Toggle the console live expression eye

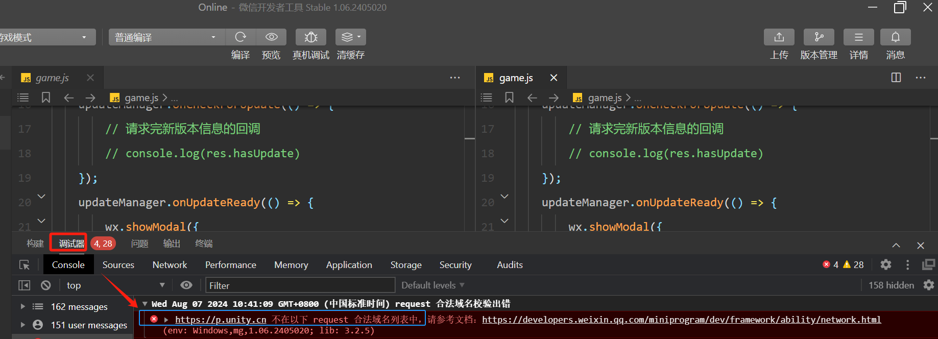point(186,285)
